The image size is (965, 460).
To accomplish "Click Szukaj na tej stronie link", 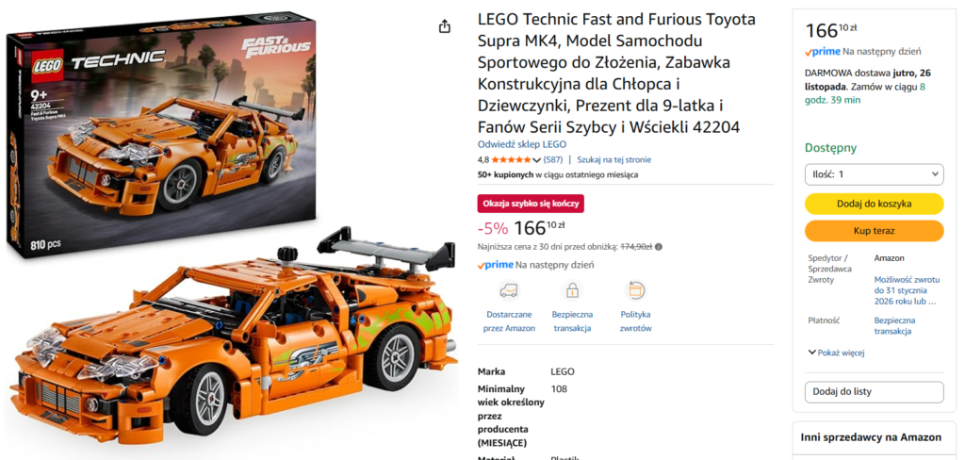I will point(613,159).
